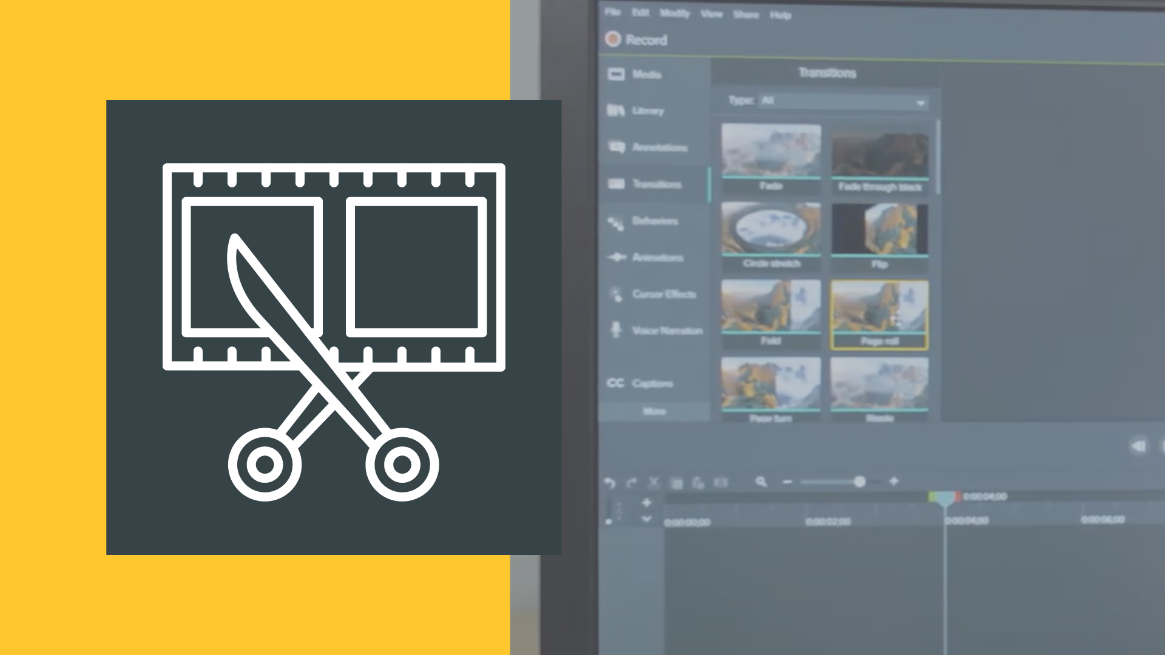Click the Media panel icon

click(616, 75)
